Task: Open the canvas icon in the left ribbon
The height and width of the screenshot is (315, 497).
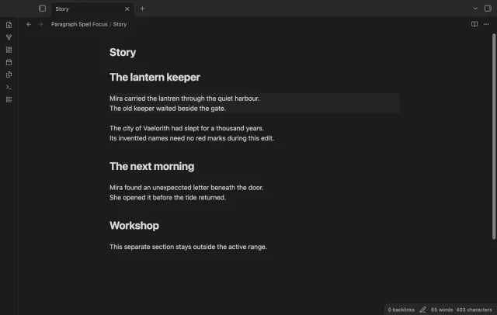Action: coord(9,50)
